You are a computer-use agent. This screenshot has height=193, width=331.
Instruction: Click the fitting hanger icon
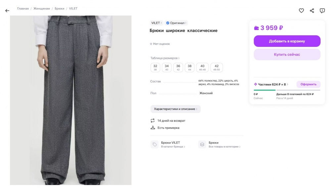coord(153,128)
